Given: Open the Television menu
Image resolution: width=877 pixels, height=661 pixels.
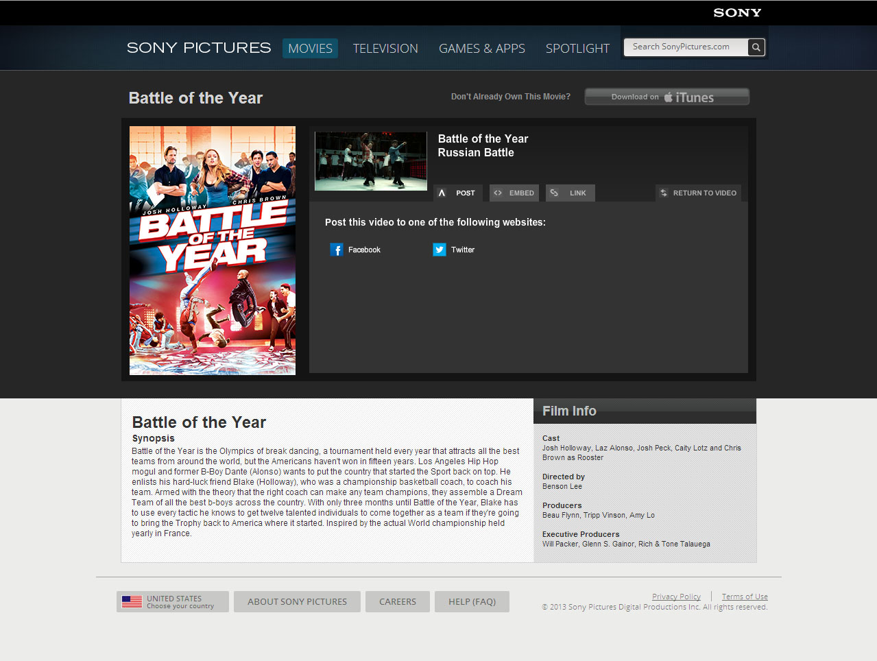Looking at the screenshot, I should coord(385,49).
